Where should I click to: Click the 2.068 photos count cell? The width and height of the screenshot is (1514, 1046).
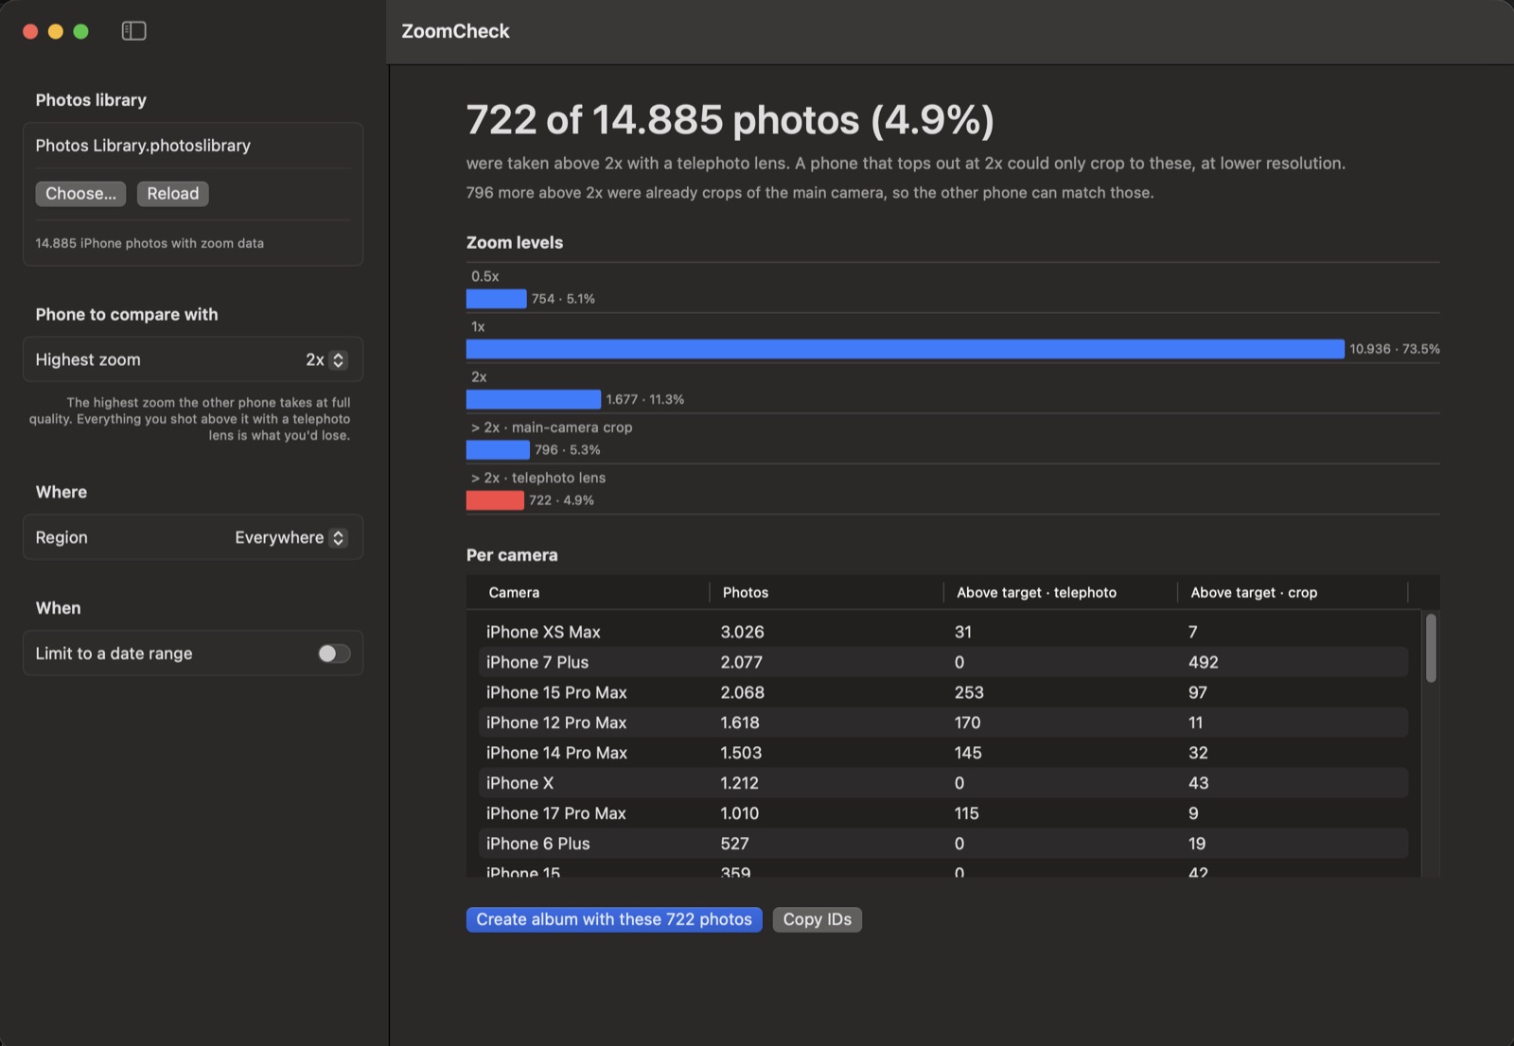(742, 692)
